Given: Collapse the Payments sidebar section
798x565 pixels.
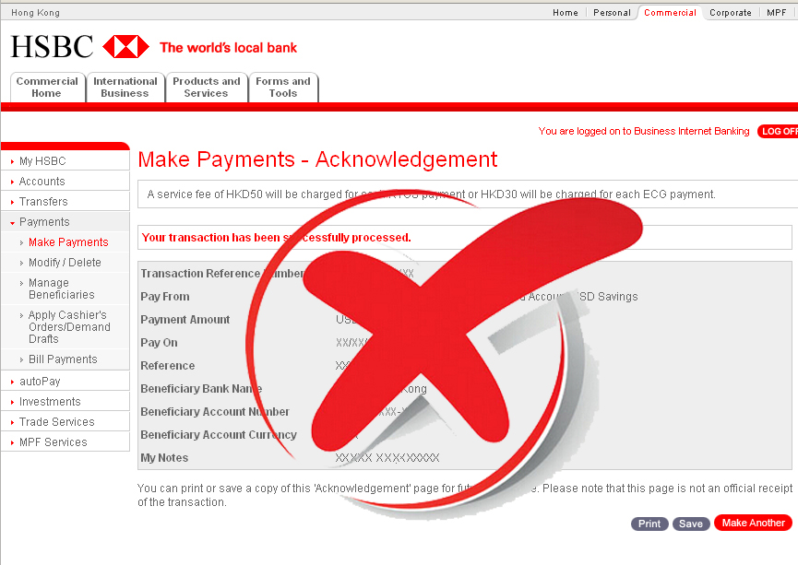Looking at the screenshot, I should [x=44, y=222].
